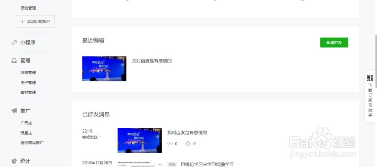
Task: Click the 统计 pie chart icon
Action: [x=14, y=161]
